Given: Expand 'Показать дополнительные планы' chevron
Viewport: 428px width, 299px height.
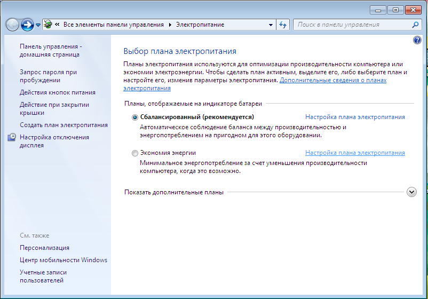Looking at the screenshot, I should (x=411, y=192).
